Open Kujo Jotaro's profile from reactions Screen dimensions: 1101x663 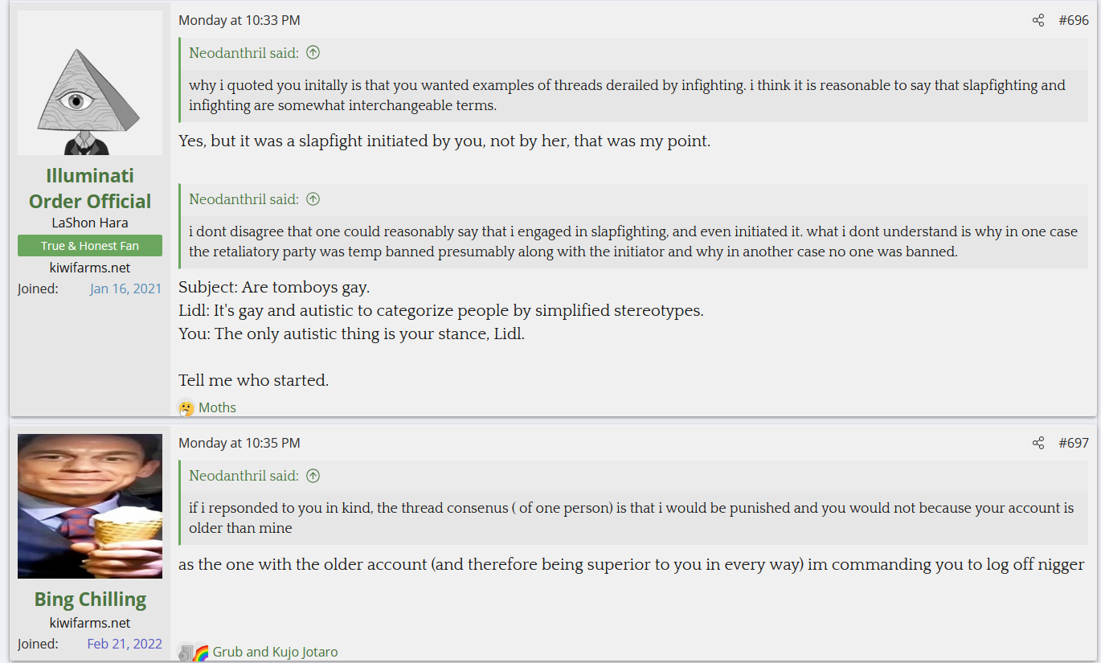pyautogui.click(x=305, y=653)
